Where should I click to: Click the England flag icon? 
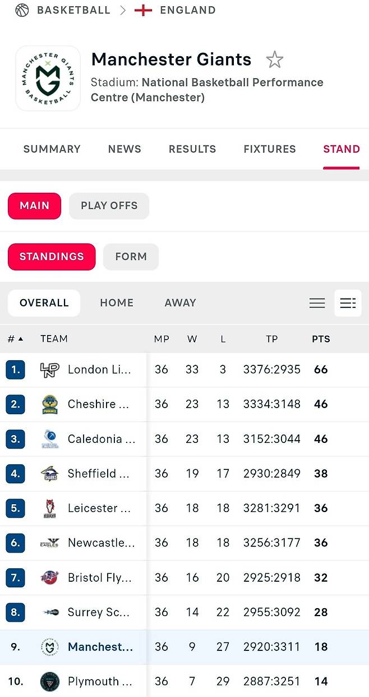pos(144,10)
